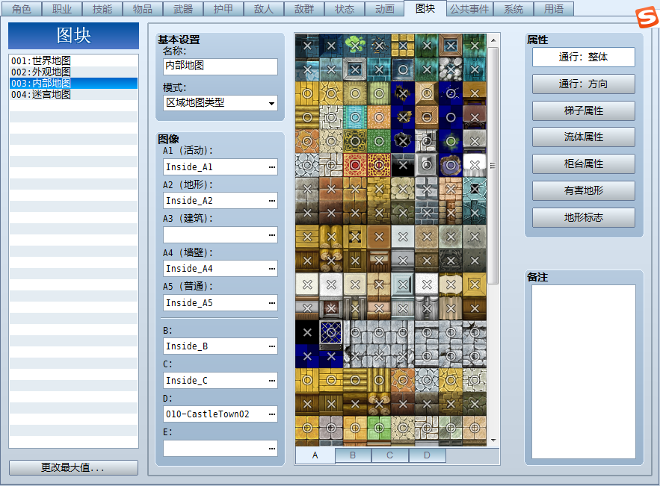Screen dimensions: 660x486
Task: Choose the 流体属性 attribute
Action: [x=584, y=137]
